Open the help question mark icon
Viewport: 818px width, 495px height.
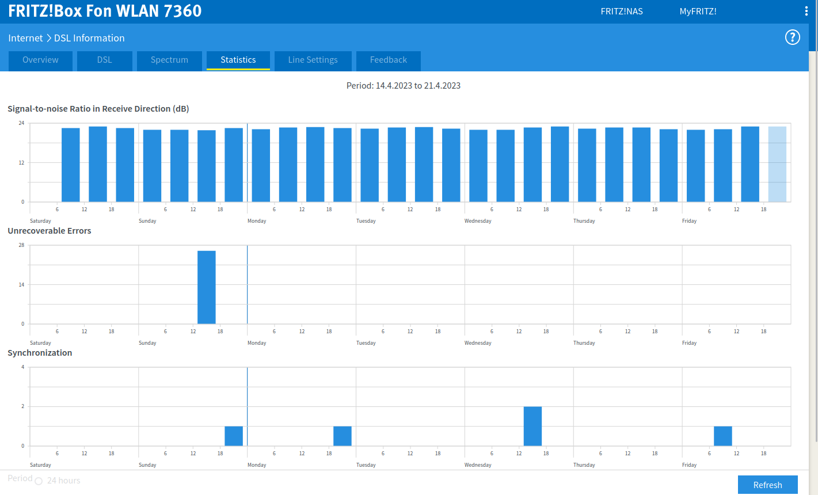click(792, 37)
